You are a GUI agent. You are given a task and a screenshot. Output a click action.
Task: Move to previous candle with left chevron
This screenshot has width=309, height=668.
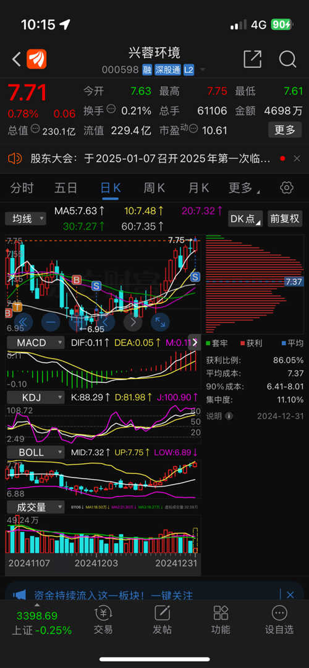tap(106, 322)
